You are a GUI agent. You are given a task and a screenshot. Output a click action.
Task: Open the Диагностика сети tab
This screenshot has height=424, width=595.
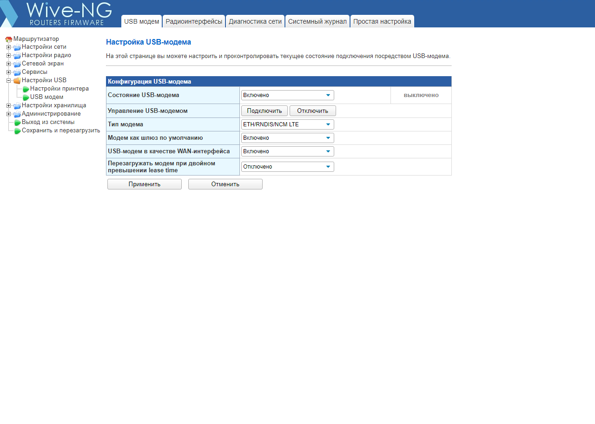coord(255,21)
